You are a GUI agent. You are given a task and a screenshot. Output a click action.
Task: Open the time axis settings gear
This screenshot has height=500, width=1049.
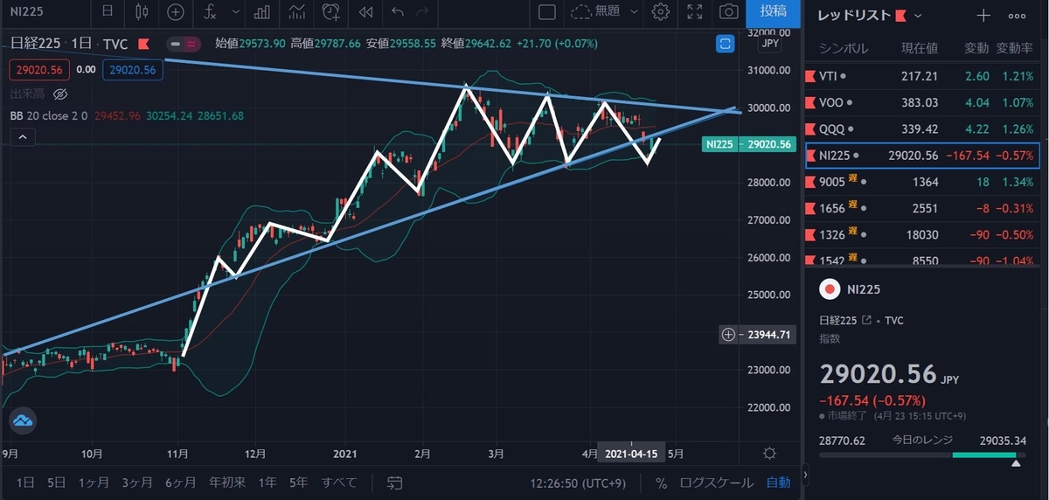769,454
